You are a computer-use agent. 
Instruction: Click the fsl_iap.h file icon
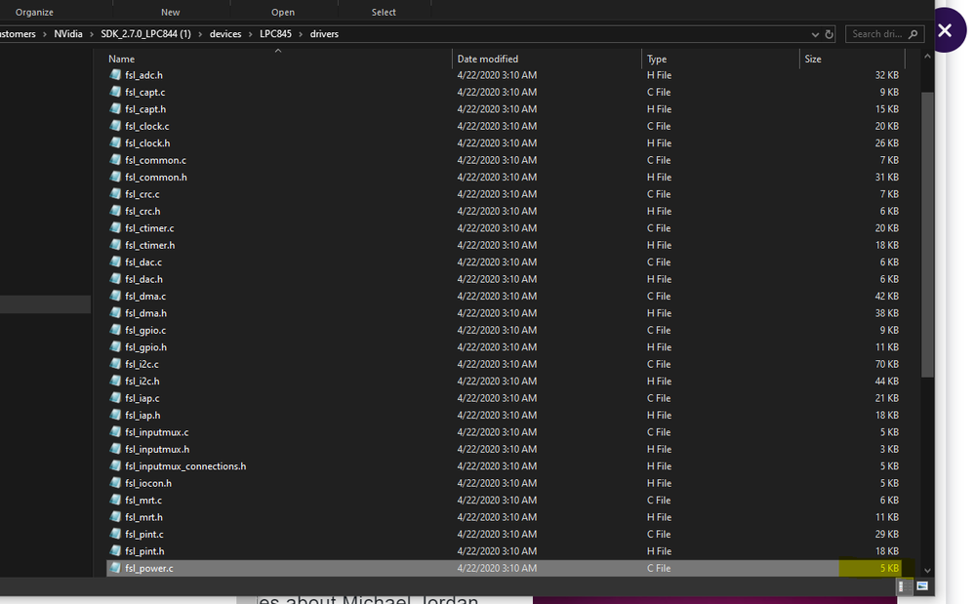[x=115, y=415]
